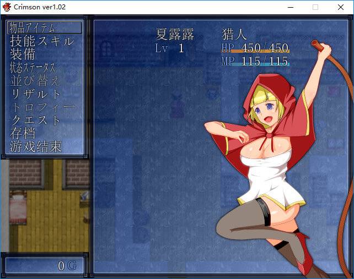Open the クエスト quest list
The image size is (354, 279).
(36, 120)
